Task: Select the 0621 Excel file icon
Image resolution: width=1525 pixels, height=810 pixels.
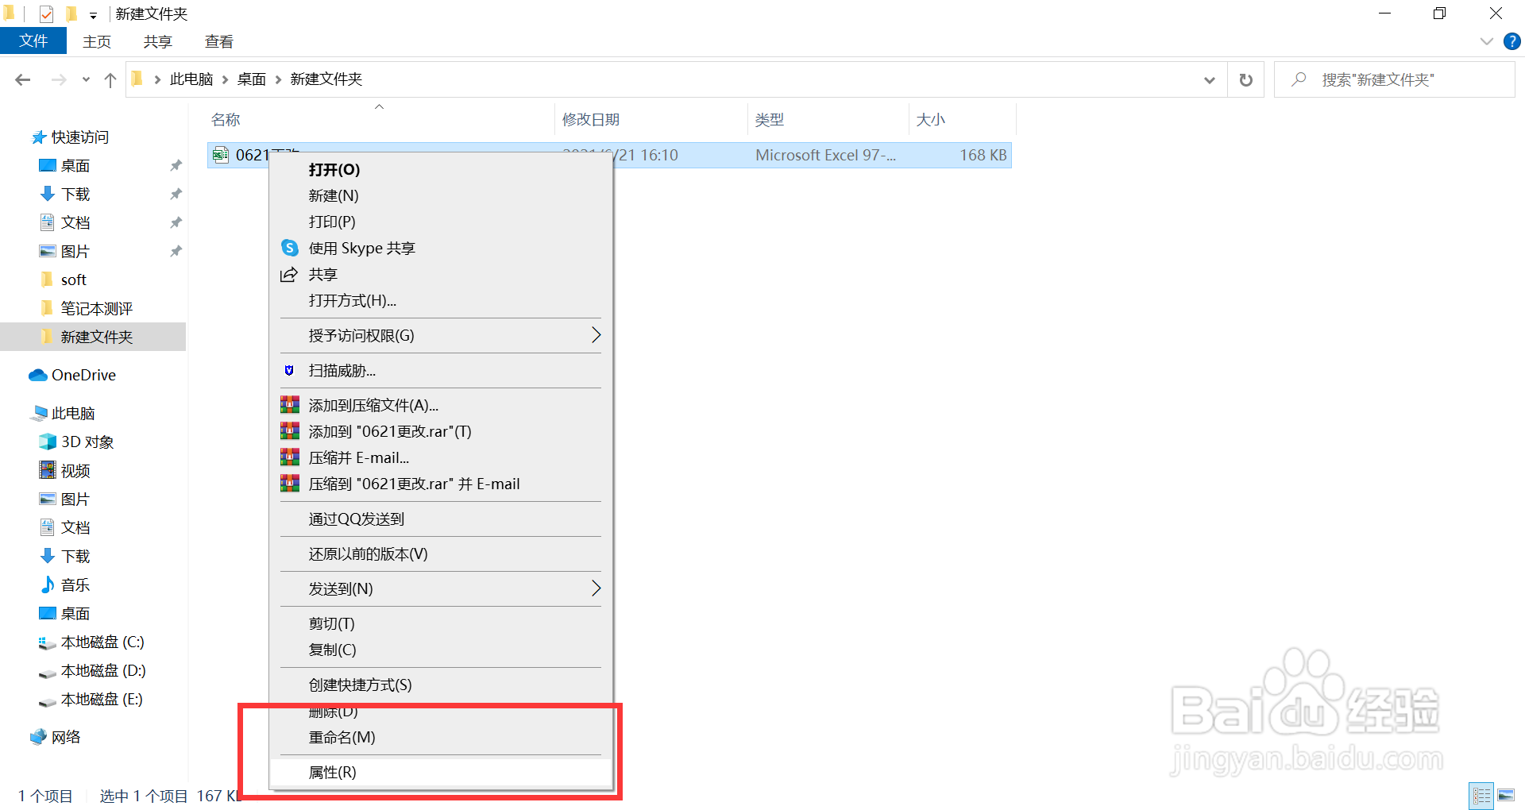Action: (x=220, y=155)
